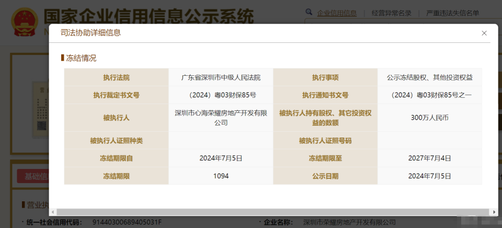Open the 经营异常名录 tab

(x=391, y=13)
